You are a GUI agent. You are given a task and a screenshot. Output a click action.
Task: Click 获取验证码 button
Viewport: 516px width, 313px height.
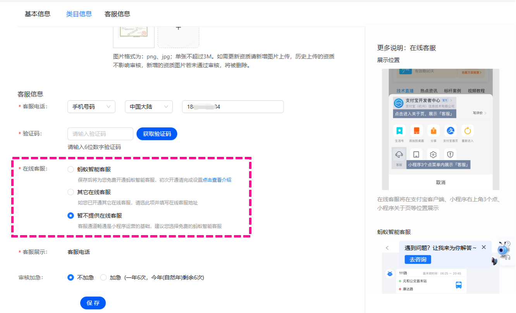pyautogui.click(x=157, y=134)
